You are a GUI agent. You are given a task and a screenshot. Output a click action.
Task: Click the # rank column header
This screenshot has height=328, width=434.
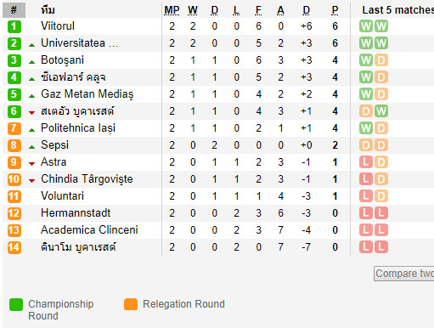(x=14, y=10)
